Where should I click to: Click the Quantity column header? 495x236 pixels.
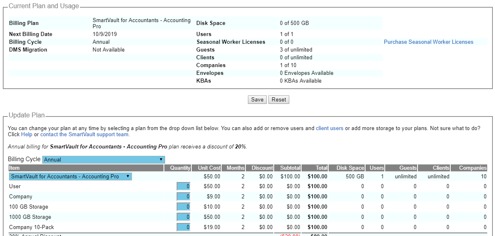tap(177, 168)
